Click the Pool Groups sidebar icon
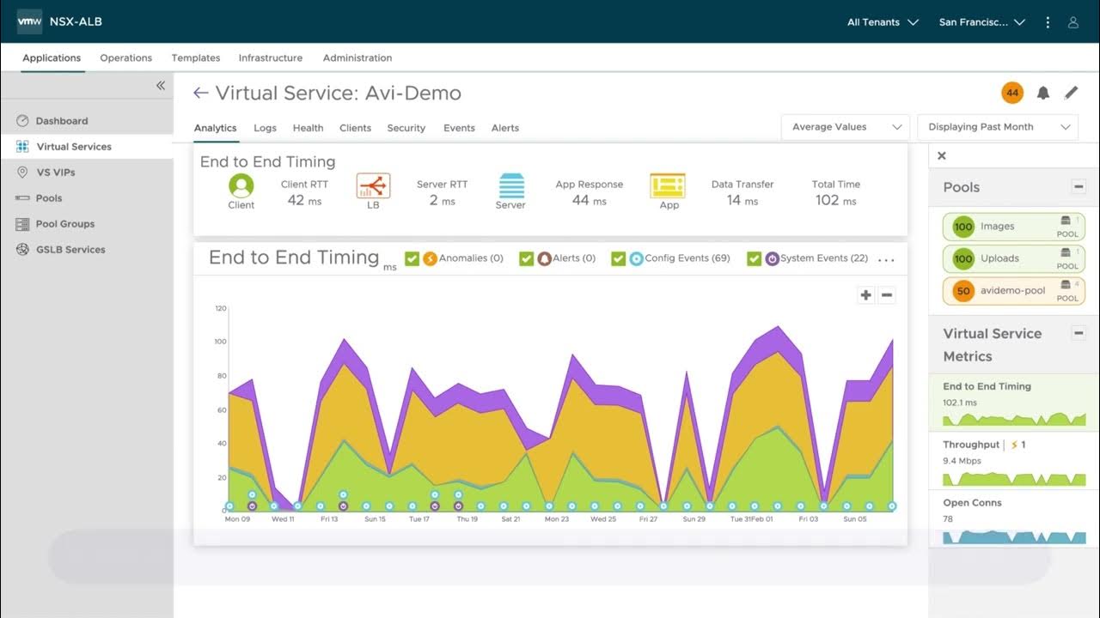 click(22, 224)
